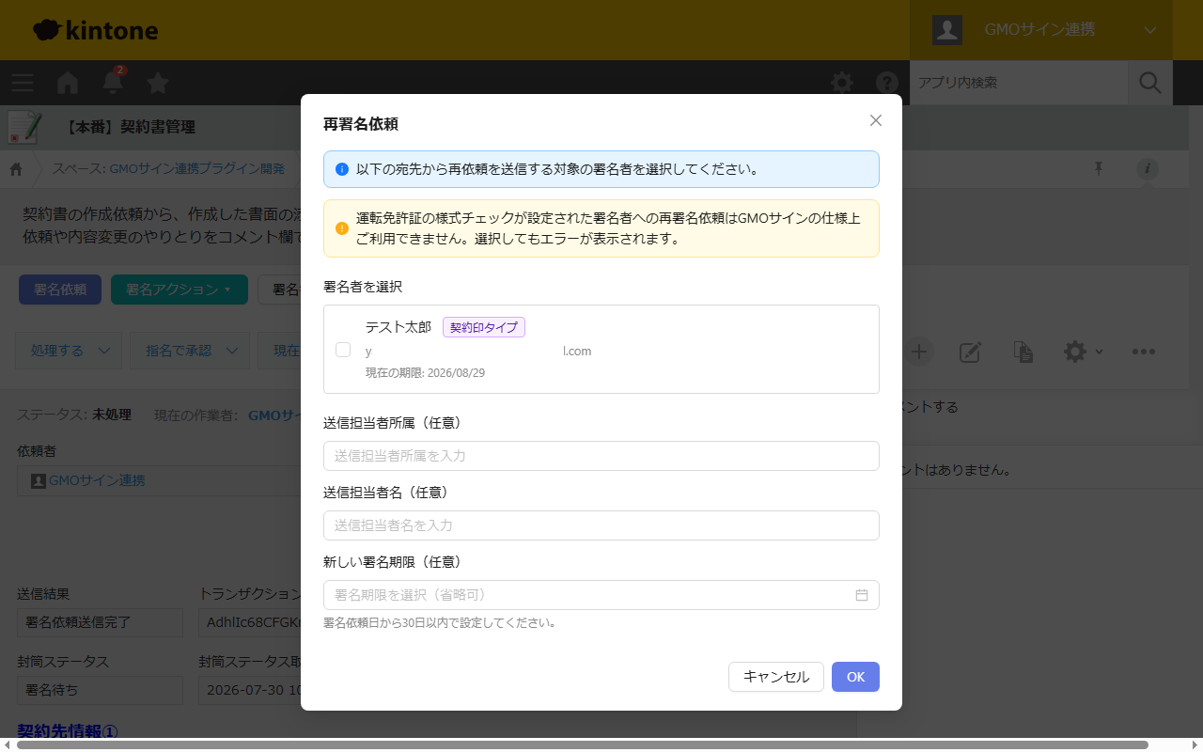Click the 送信担当者所属 input field
The image size is (1203, 752).
click(601, 456)
